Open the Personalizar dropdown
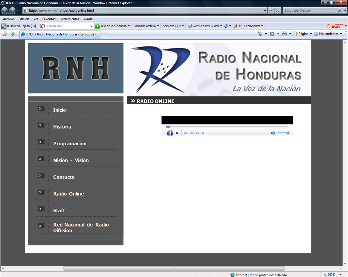Viewport: 348px width, 277px height. [254, 26]
